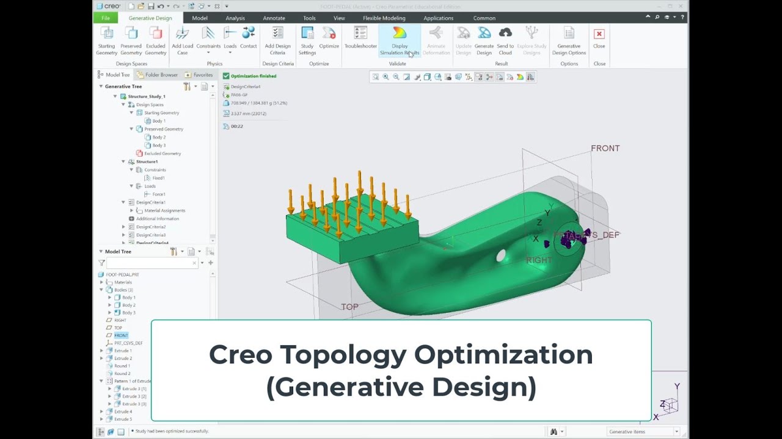Collapse the Design Spaces node
The width and height of the screenshot is (782, 439).
click(123, 104)
